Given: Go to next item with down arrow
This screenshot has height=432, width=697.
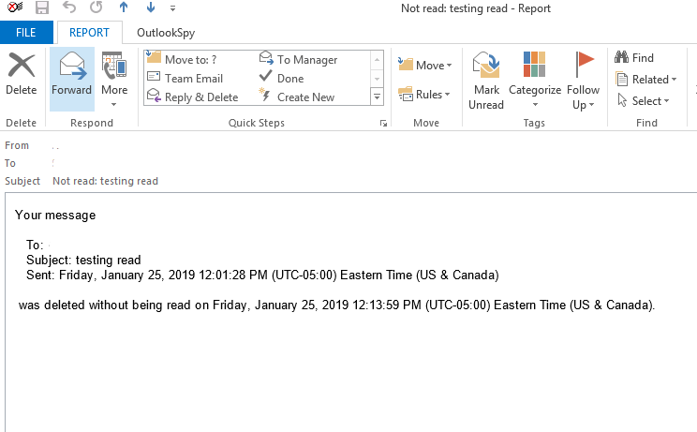Looking at the screenshot, I should 149,8.
